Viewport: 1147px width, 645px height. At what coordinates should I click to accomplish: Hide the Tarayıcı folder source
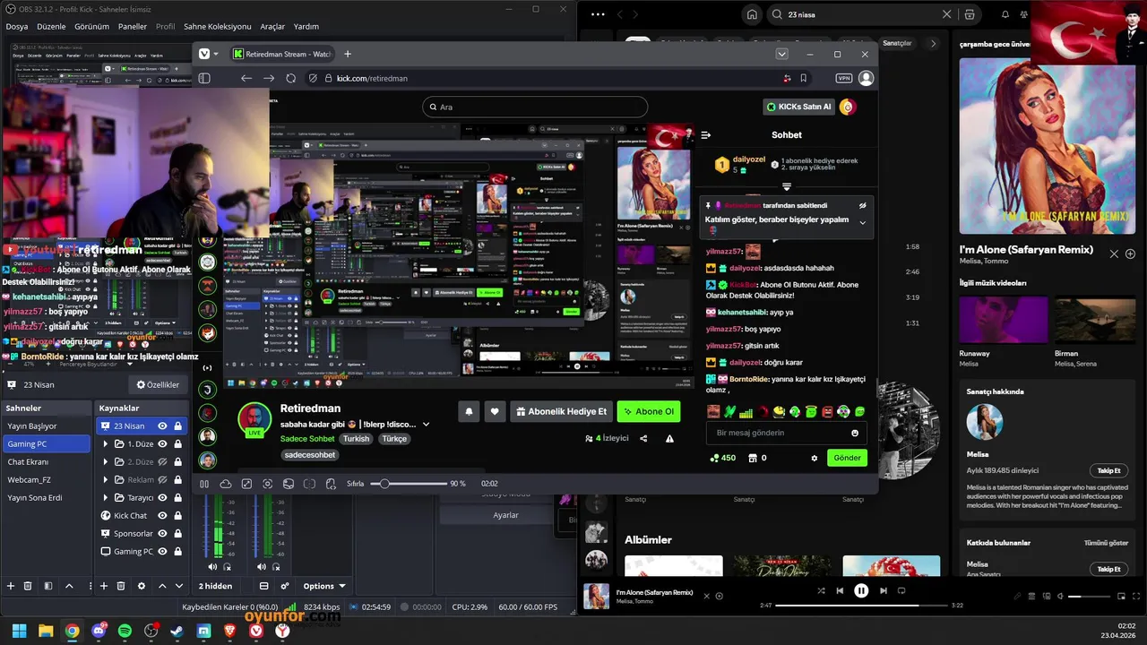tap(162, 497)
